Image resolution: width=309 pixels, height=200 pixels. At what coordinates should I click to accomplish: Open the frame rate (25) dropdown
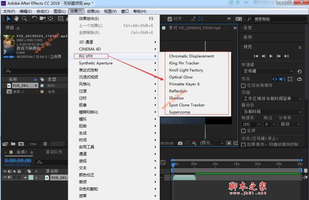(x=251, y=124)
